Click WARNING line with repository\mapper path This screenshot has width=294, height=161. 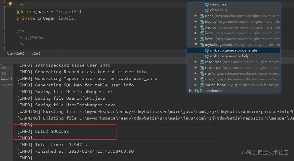coord(155,118)
